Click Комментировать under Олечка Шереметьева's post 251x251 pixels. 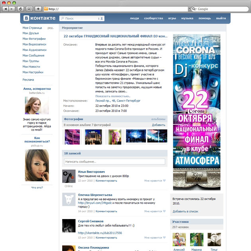coord(106,211)
